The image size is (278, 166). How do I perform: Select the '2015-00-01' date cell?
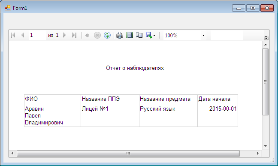(x=218, y=115)
